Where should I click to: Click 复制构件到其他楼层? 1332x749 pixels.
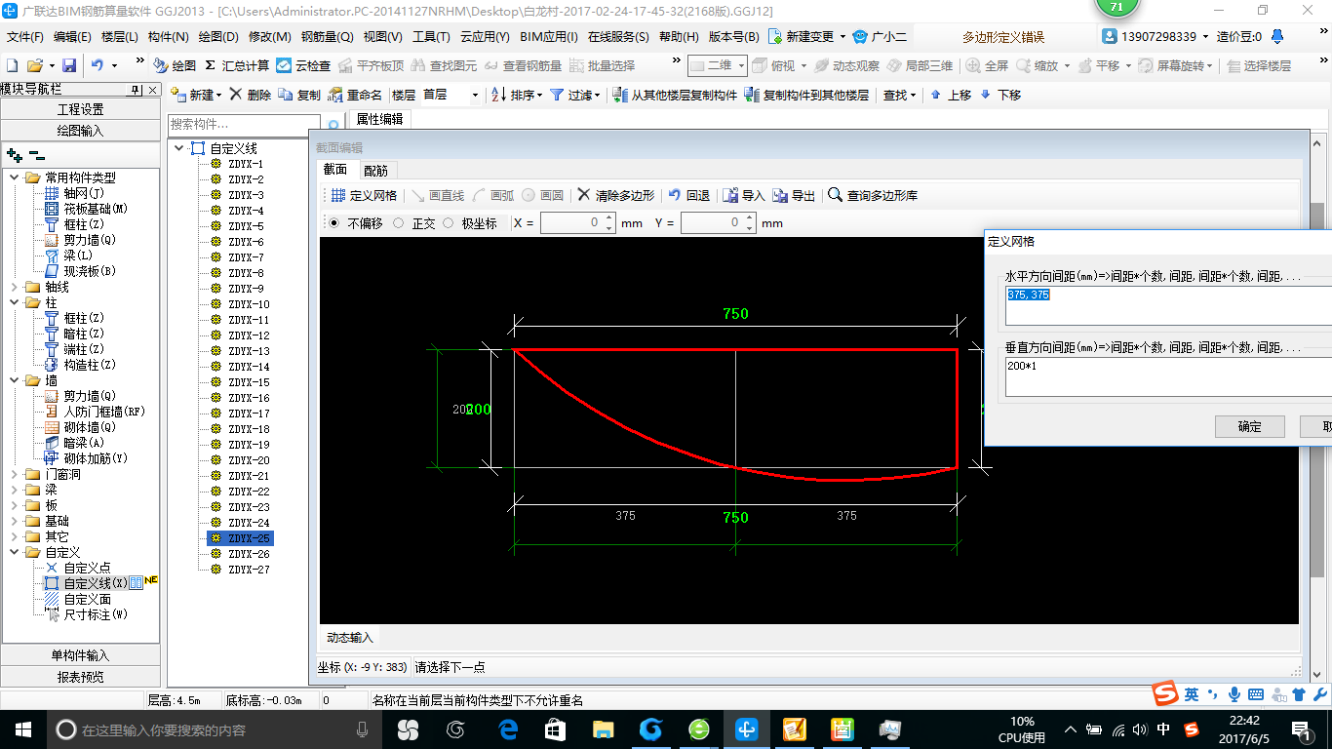pyautogui.click(x=806, y=95)
